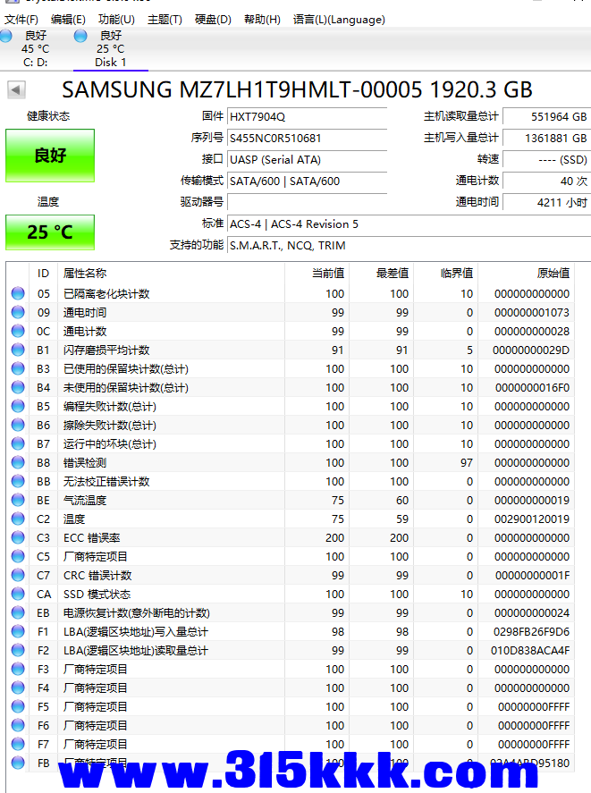Click the 原始值 column header
591x793 pixels.
[x=527, y=274]
